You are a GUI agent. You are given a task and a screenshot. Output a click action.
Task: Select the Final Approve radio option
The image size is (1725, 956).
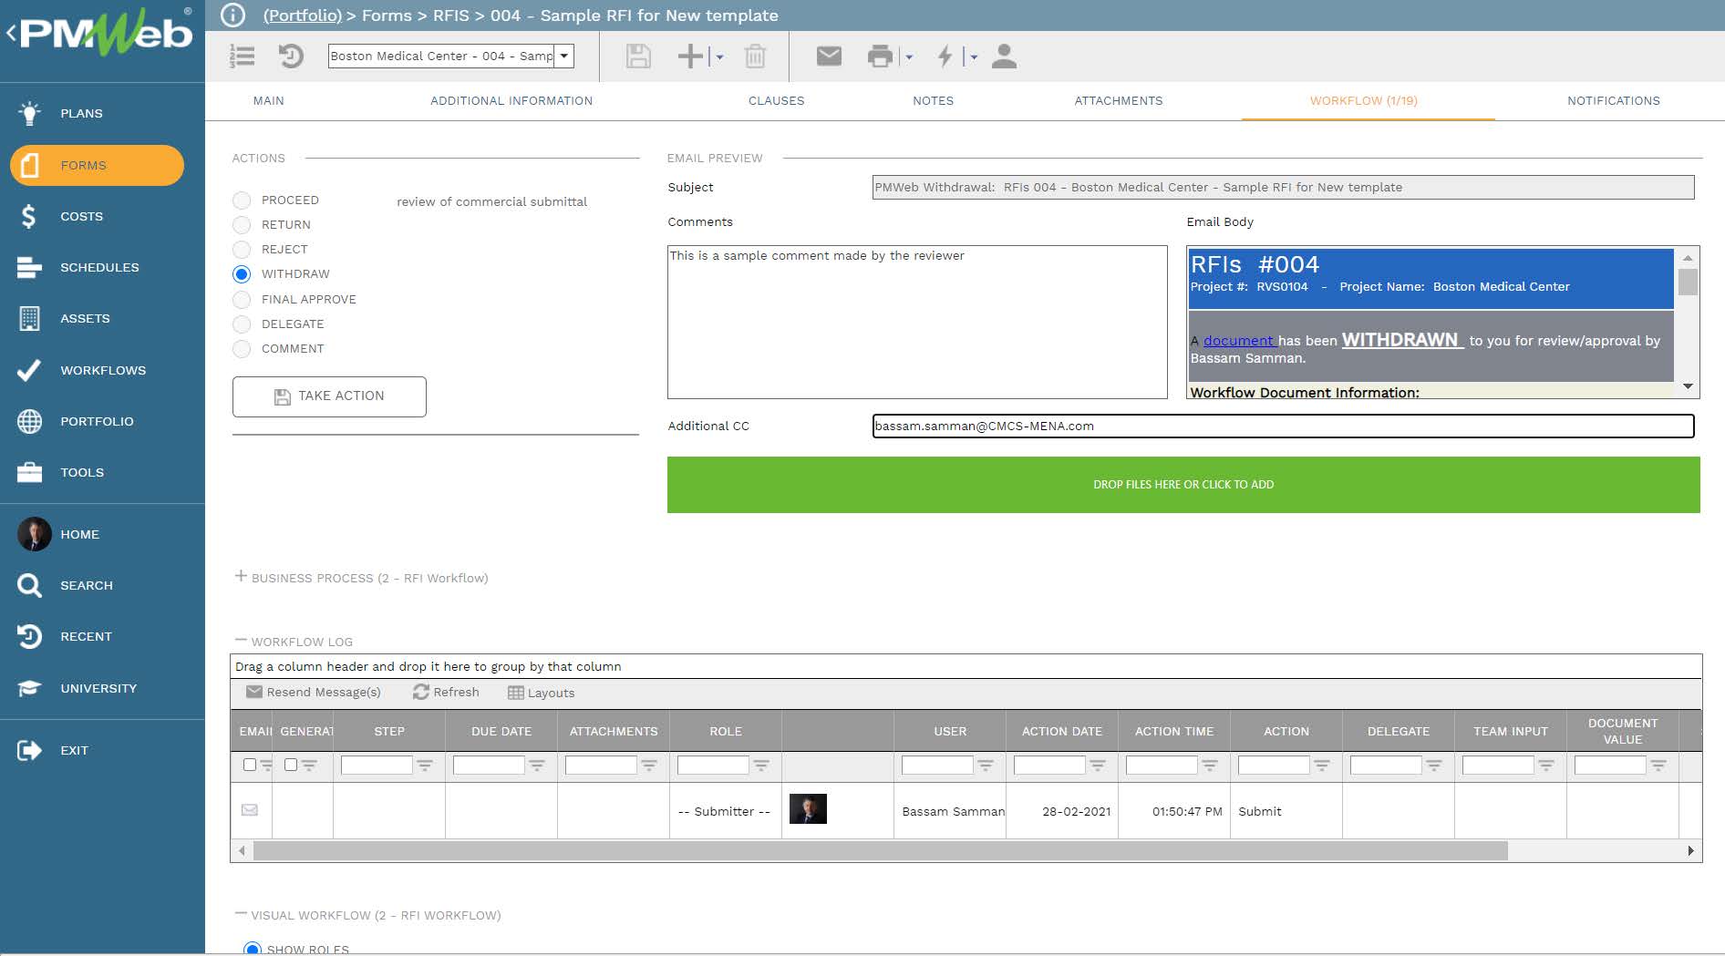pyautogui.click(x=242, y=300)
